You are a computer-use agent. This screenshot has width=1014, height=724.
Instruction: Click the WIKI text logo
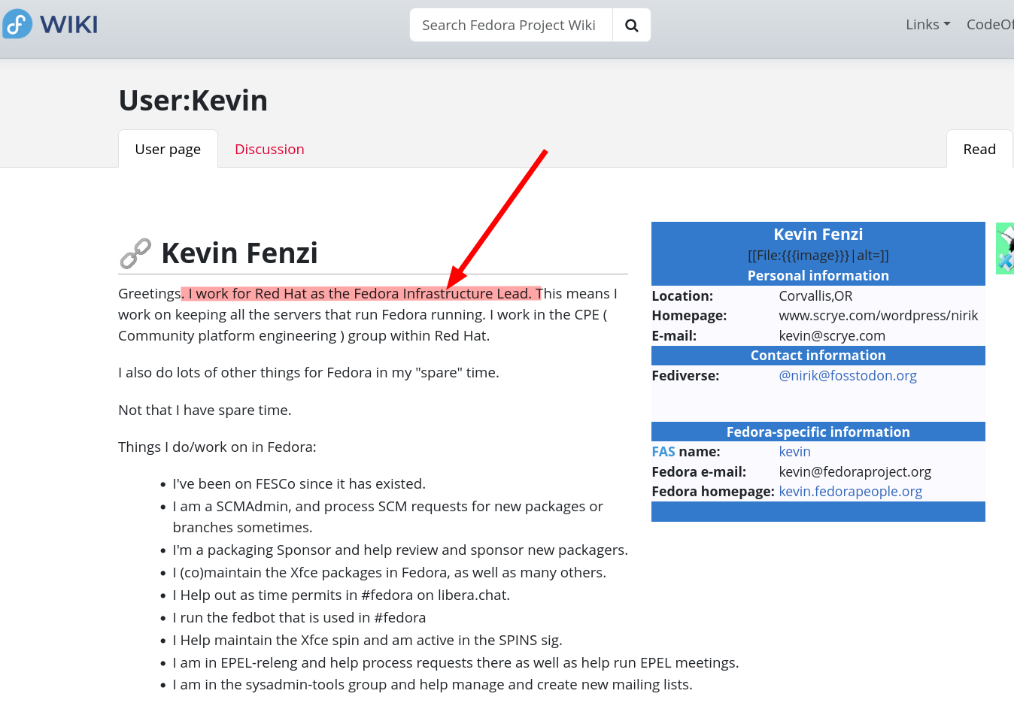point(69,25)
